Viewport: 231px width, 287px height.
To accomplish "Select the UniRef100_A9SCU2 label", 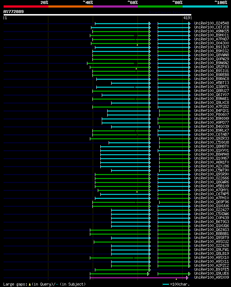I will 212,242.
